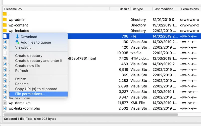Click the 'XML File' filetype cell
Screen dimensions: 201x126
[137, 103]
